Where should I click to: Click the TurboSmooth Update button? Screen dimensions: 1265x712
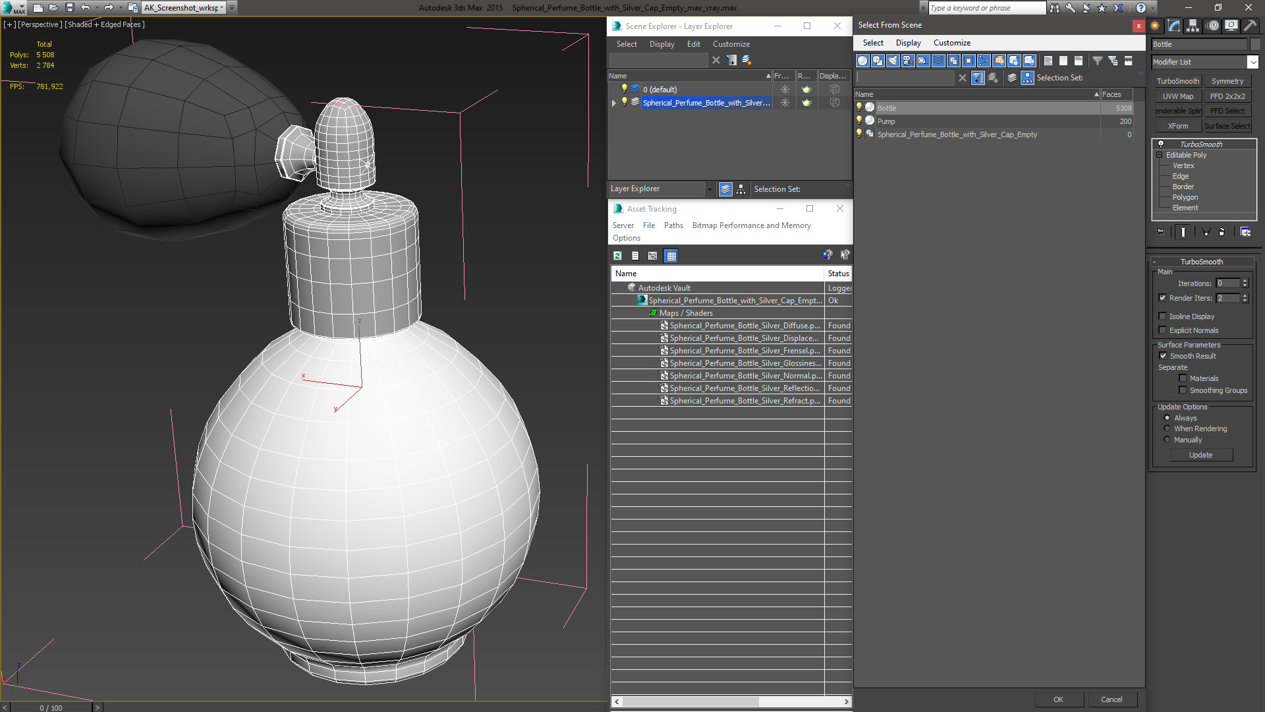(x=1201, y=455)
